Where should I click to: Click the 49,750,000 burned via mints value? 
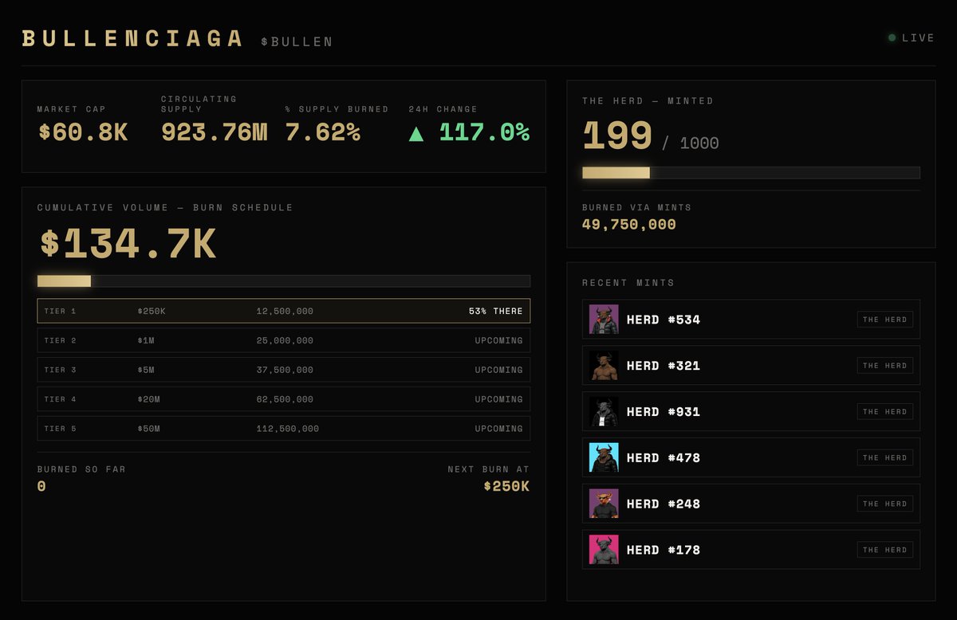click(x=629, y=225)
